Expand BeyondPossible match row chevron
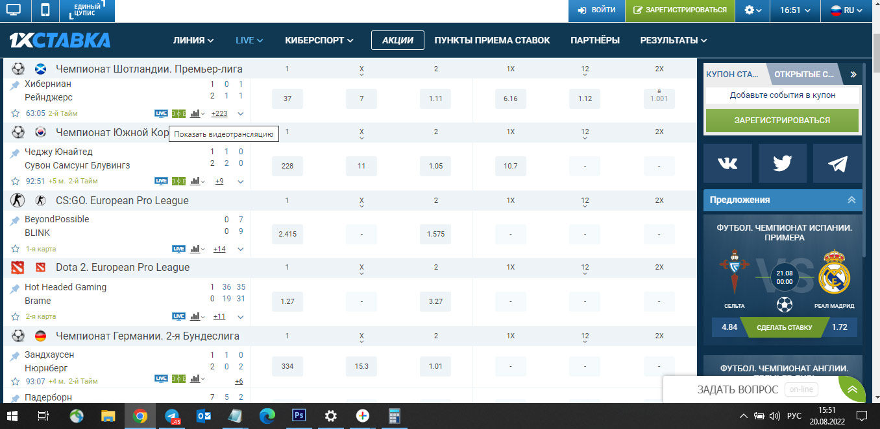The image size is (880, 429). pos(241,249)
